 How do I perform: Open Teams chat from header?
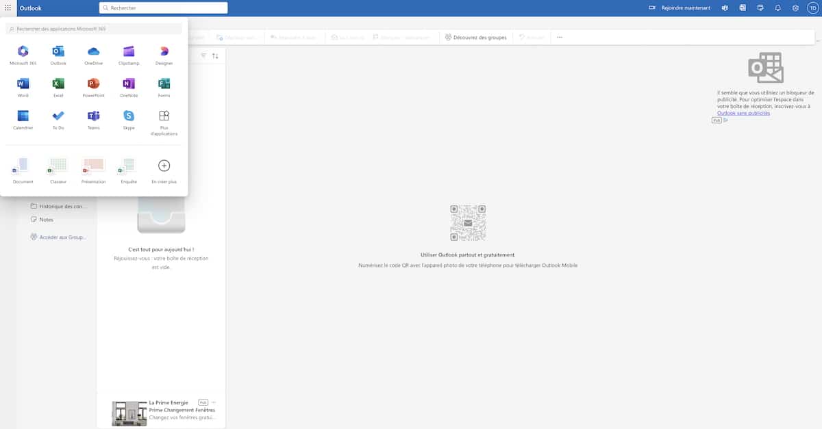(725, 8)
